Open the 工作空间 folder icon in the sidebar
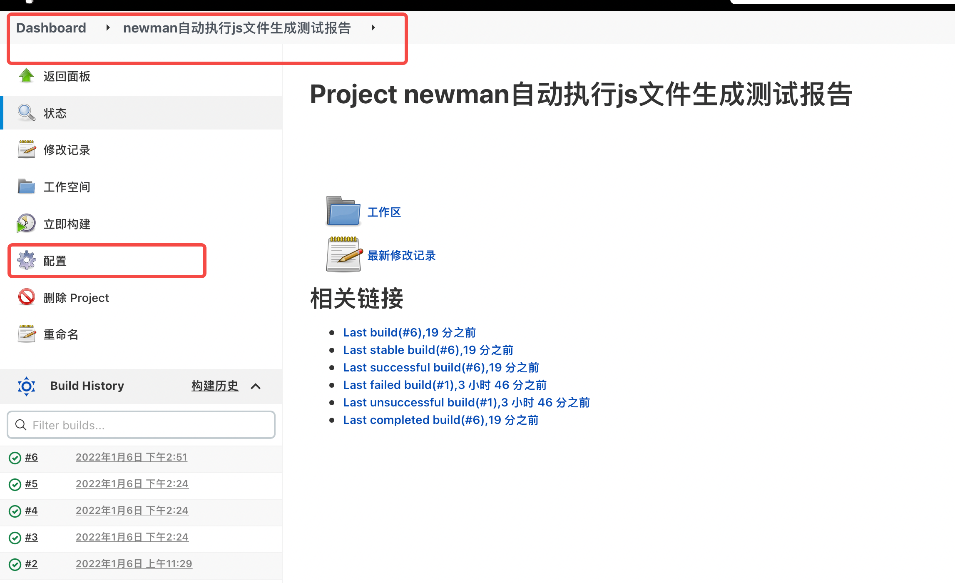This screenshot has width=955, height=583. (26, 186)
